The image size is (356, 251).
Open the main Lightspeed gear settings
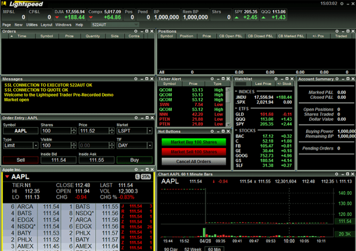click(342, 4)
